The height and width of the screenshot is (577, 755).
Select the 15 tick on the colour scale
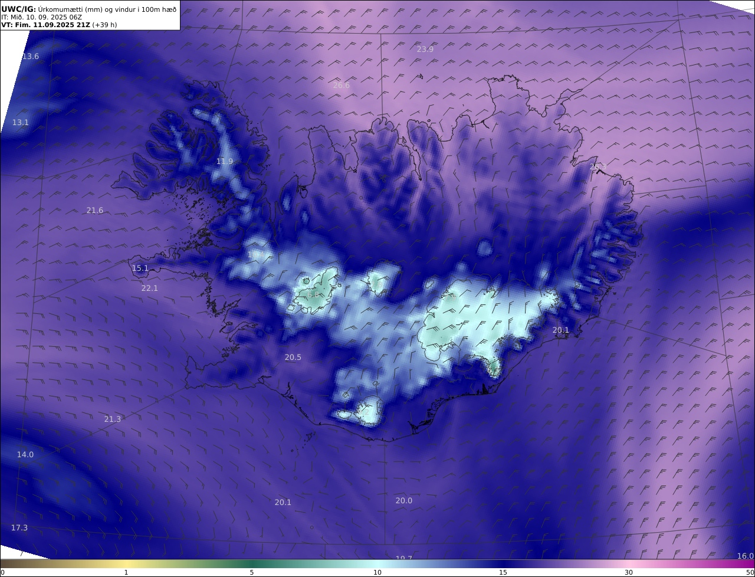click(503, 572)
